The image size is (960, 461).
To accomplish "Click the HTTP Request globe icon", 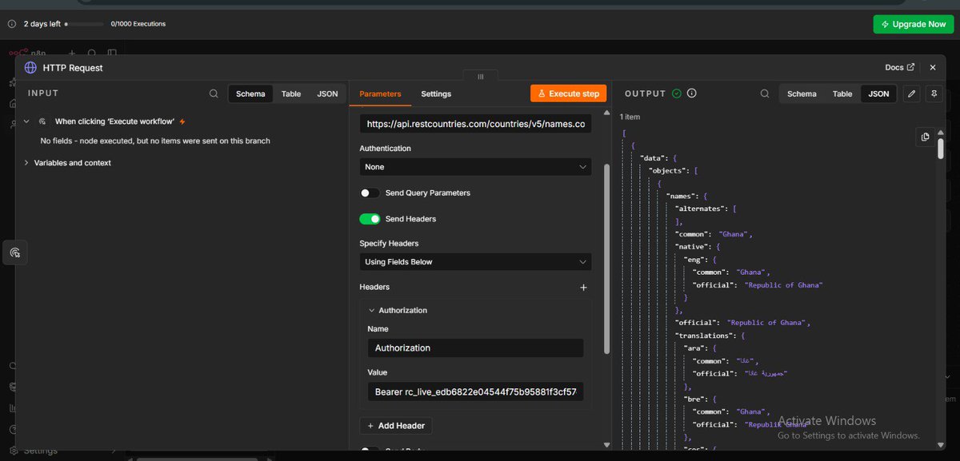I will [30, 68].
